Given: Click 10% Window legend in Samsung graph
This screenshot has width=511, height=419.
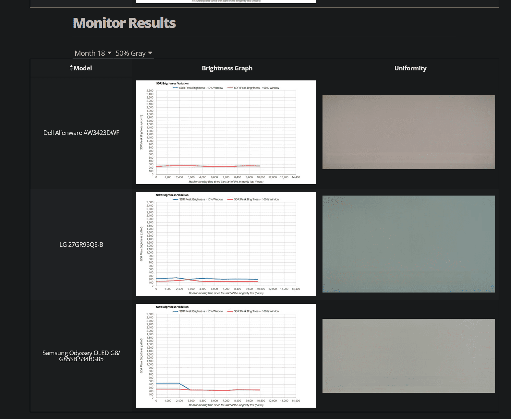Looking at the screenshot, I should [198, 311].
